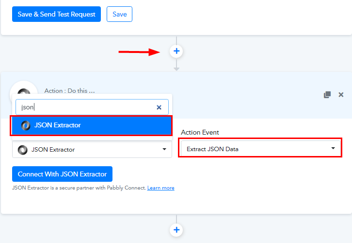Duplicate the action step with the copy icon
Viewport: 352px width, 243px height.
(x=327, y=94)
